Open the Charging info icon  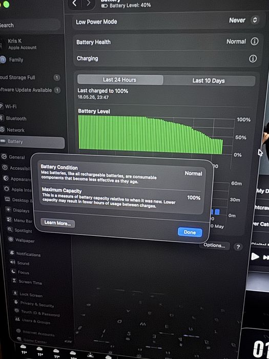253,58
